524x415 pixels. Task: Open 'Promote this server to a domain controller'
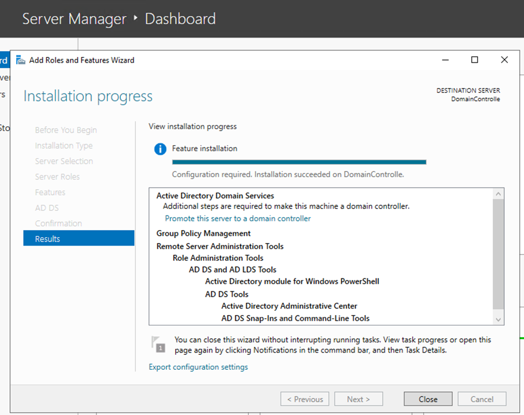[x=238, y=218]
